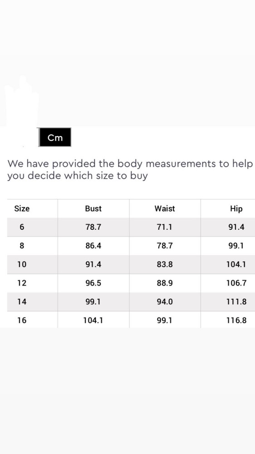Click the Hip column header
This screenshot has height=454, width=255.
(236, 208)
